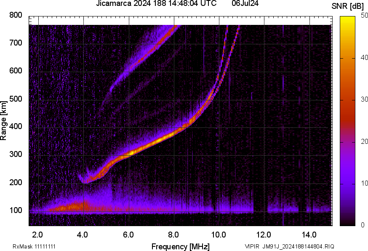Click the 14.0 frequency tick label
This screenshot has height=251, width=368.
[x=309, y=234]
